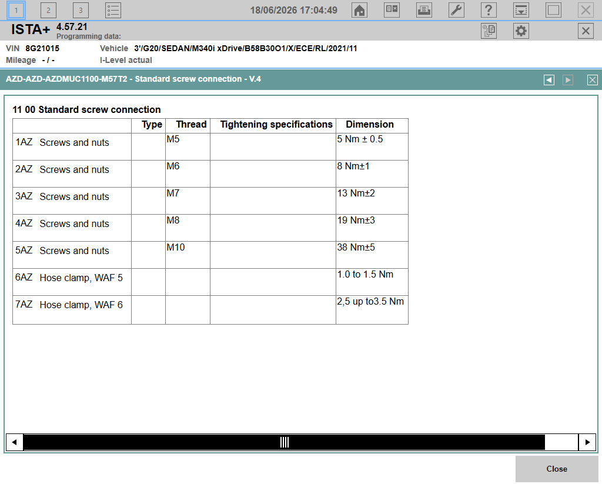
Task: Open the operations list icon
Action: [x=113, y=11]
